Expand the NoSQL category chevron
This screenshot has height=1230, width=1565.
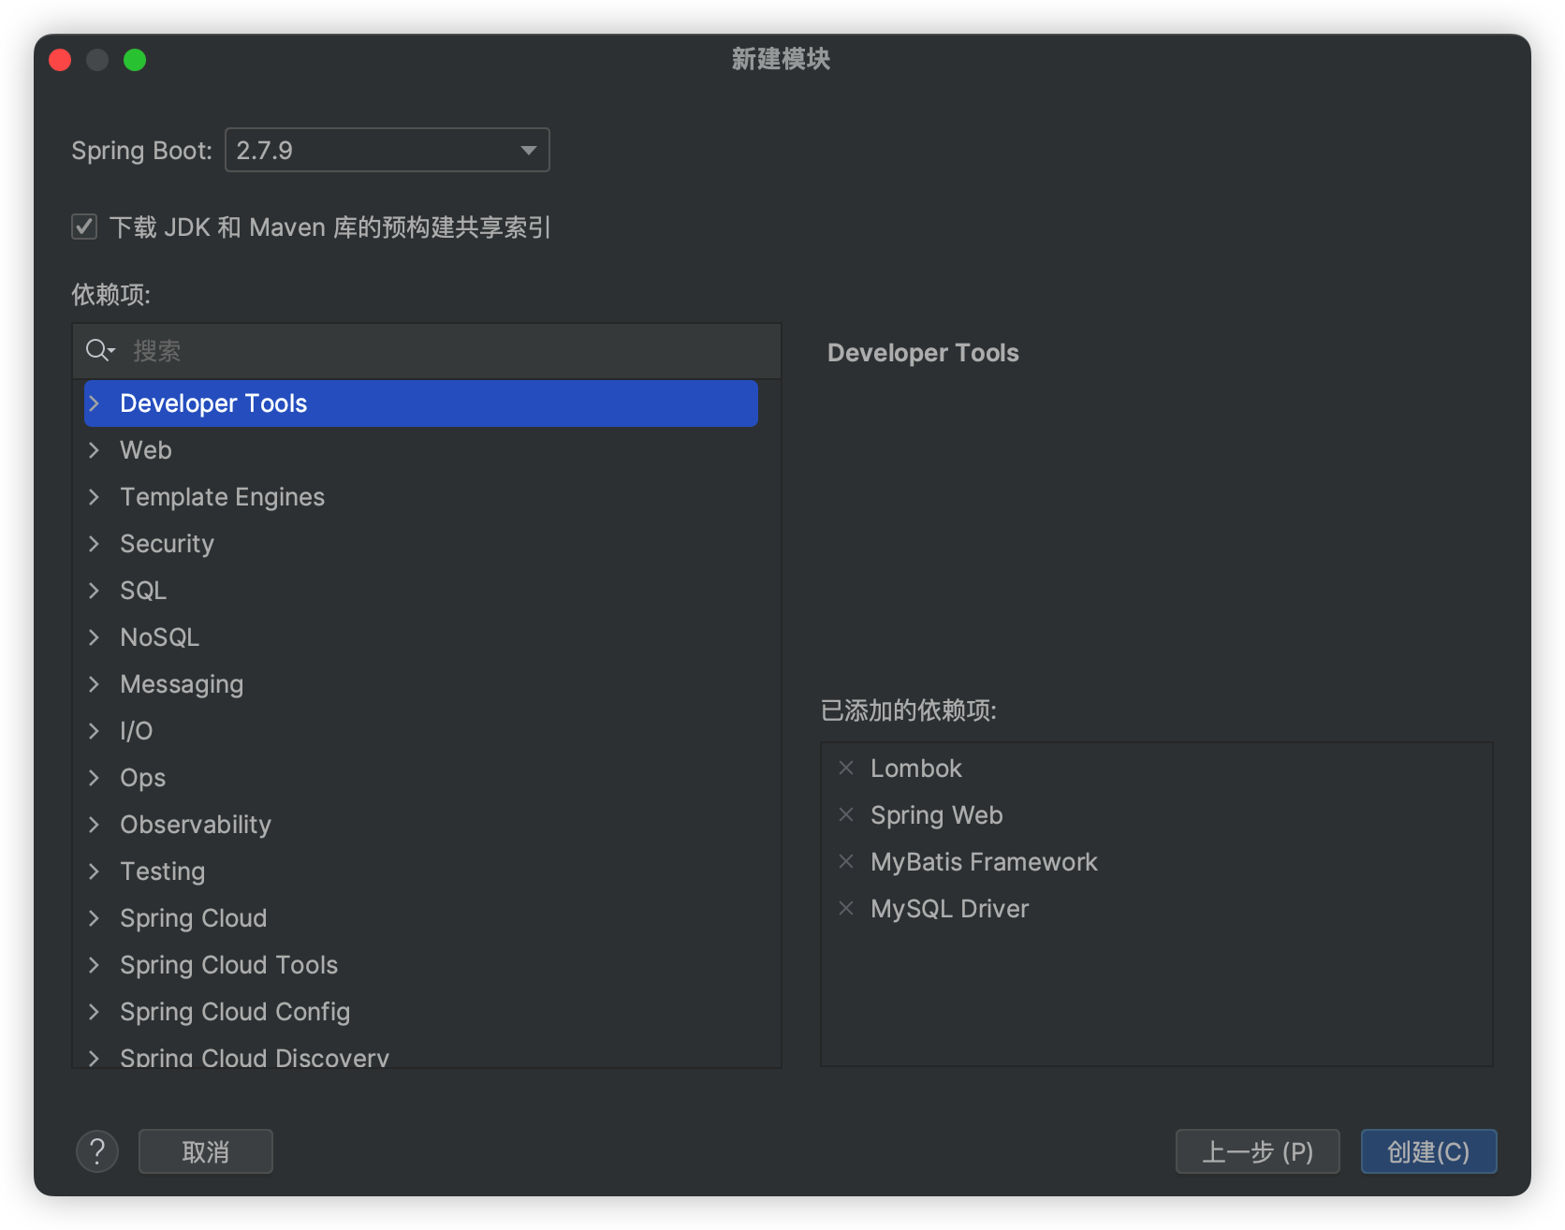click(94, 637)
